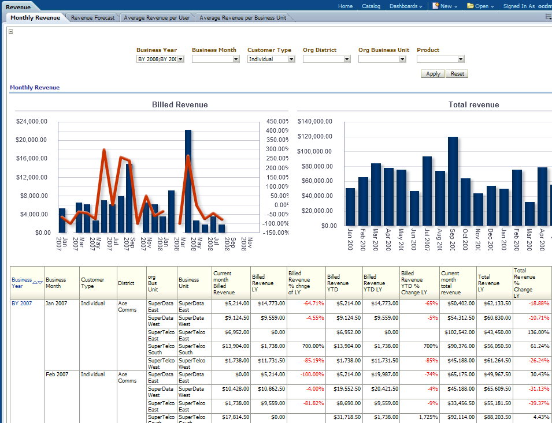Open the Product filter dropdown
552x423 pixels.
pyautogui.click(x=461, y=59)
